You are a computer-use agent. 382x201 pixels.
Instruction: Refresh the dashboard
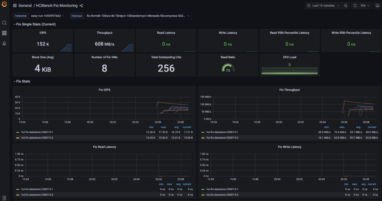[x=355, y=6]
